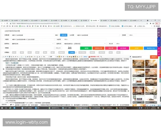161x129 pixels.
Task: Open the font size dropdown in editor
Action: pos(46,57)
